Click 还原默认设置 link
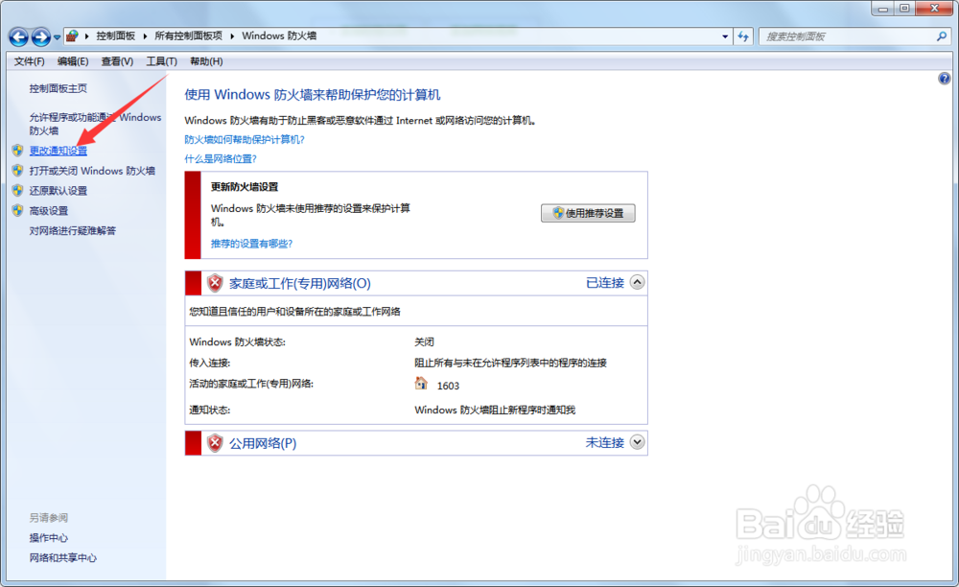The image size is (959, 587). pos(58,191)
